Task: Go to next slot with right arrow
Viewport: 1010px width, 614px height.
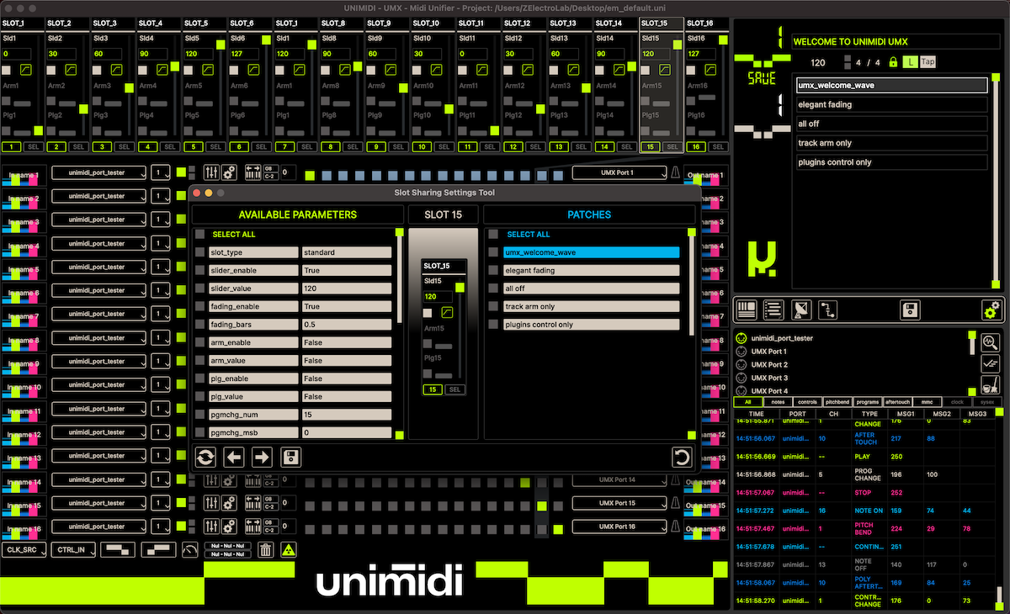Action: click(x=262, y=457)
